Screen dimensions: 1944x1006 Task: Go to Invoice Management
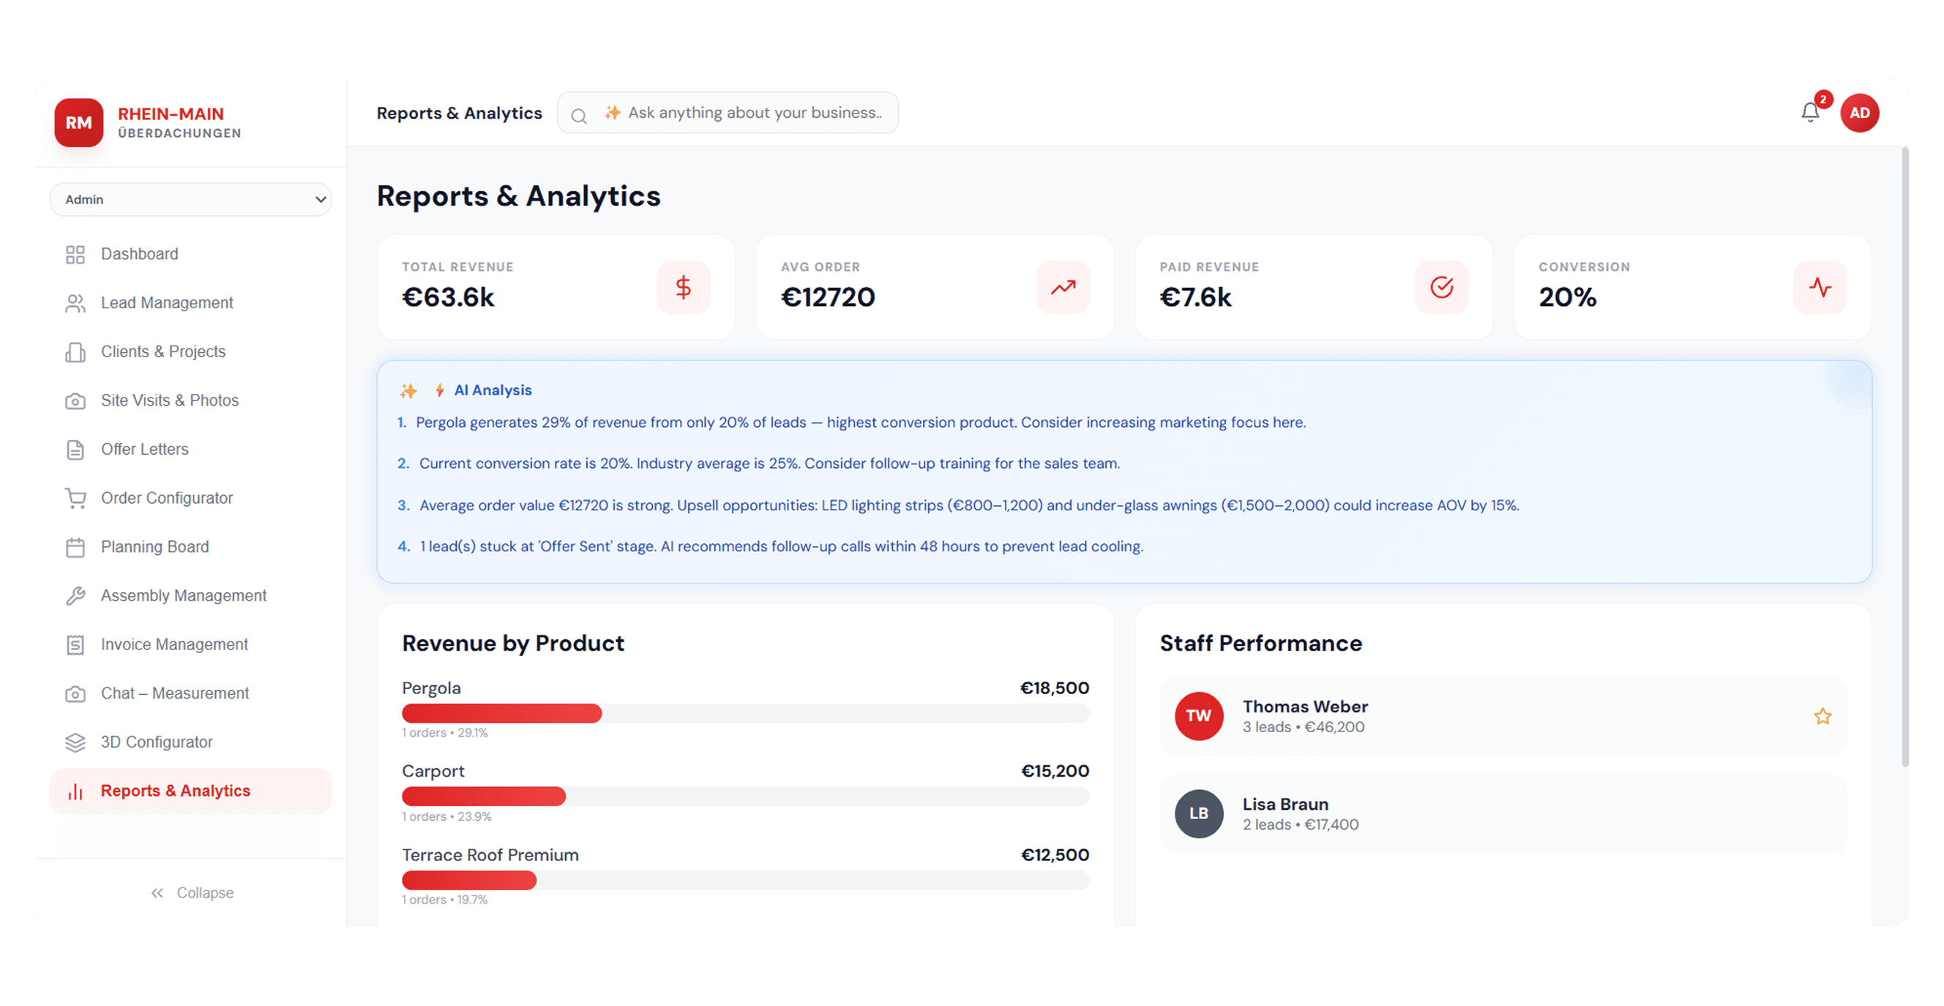(190, 644)
